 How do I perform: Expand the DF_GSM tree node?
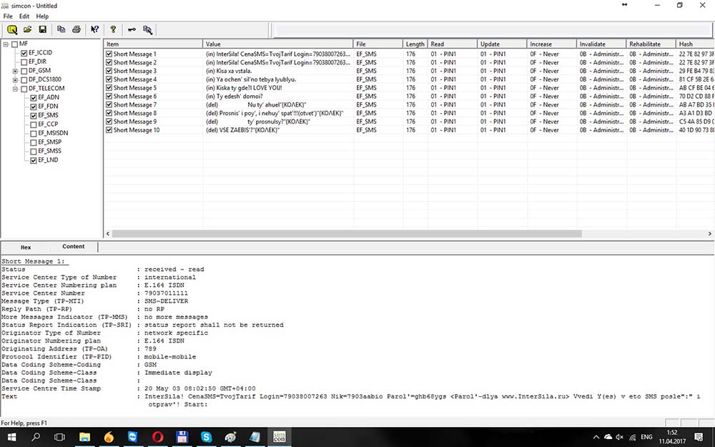[15, 71]
